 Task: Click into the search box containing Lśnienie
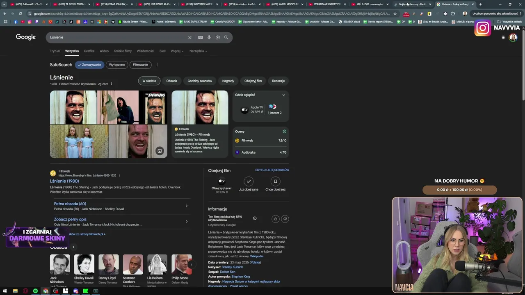[x=117, y=37]
